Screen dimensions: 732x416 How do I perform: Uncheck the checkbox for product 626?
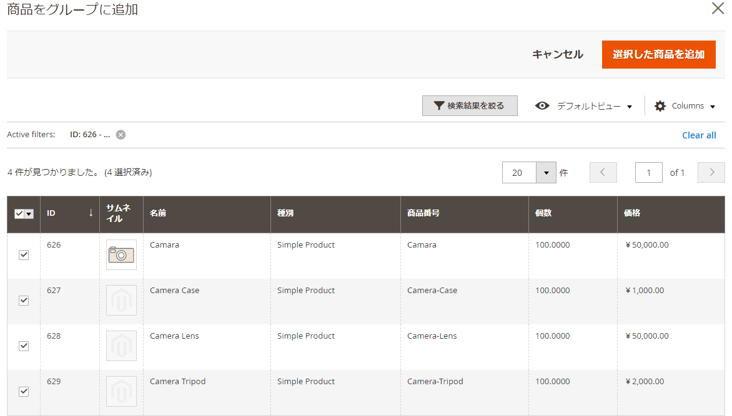pos(23,254)
